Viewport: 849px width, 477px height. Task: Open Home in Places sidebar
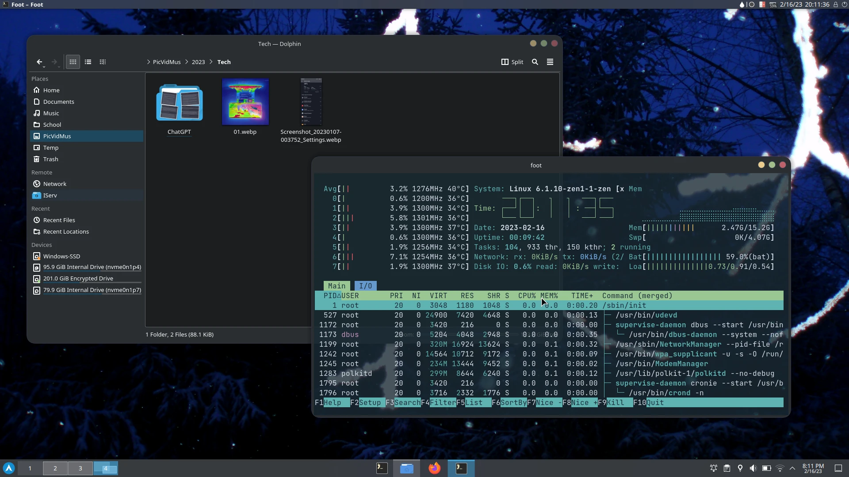[87, 90]
